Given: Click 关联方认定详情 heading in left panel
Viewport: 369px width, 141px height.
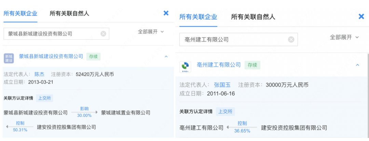Looking at the screenshot, I should pos(18,98).
